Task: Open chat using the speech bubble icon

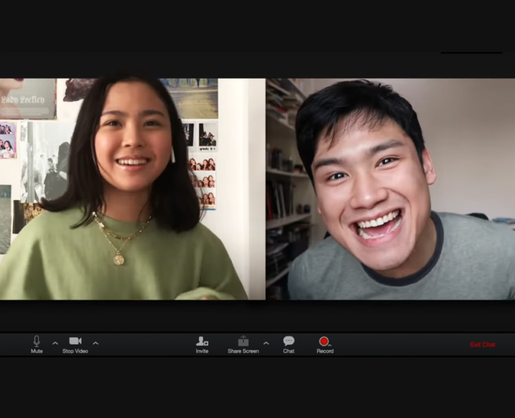Action: point(289,341)
